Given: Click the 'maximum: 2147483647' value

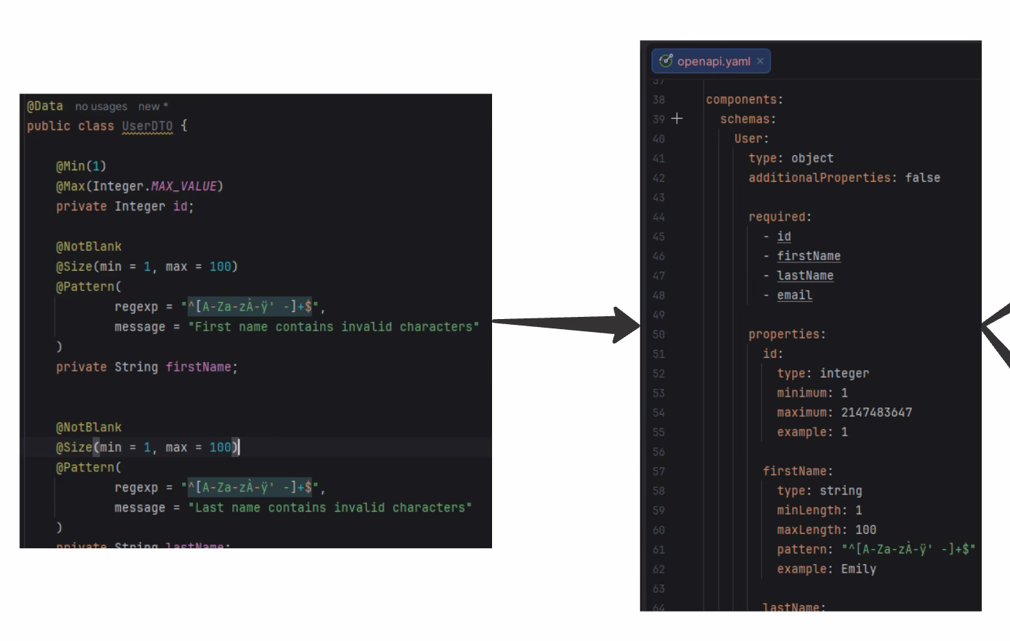Looking at the screenshot, I should 876,412.
